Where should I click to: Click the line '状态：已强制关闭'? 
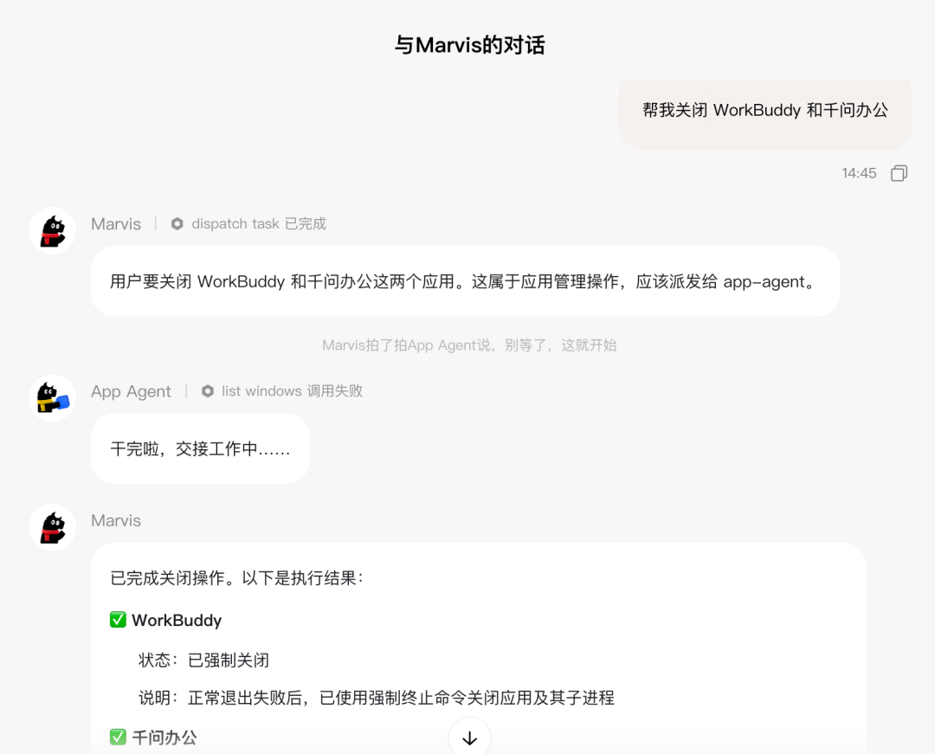pos(204,660)
